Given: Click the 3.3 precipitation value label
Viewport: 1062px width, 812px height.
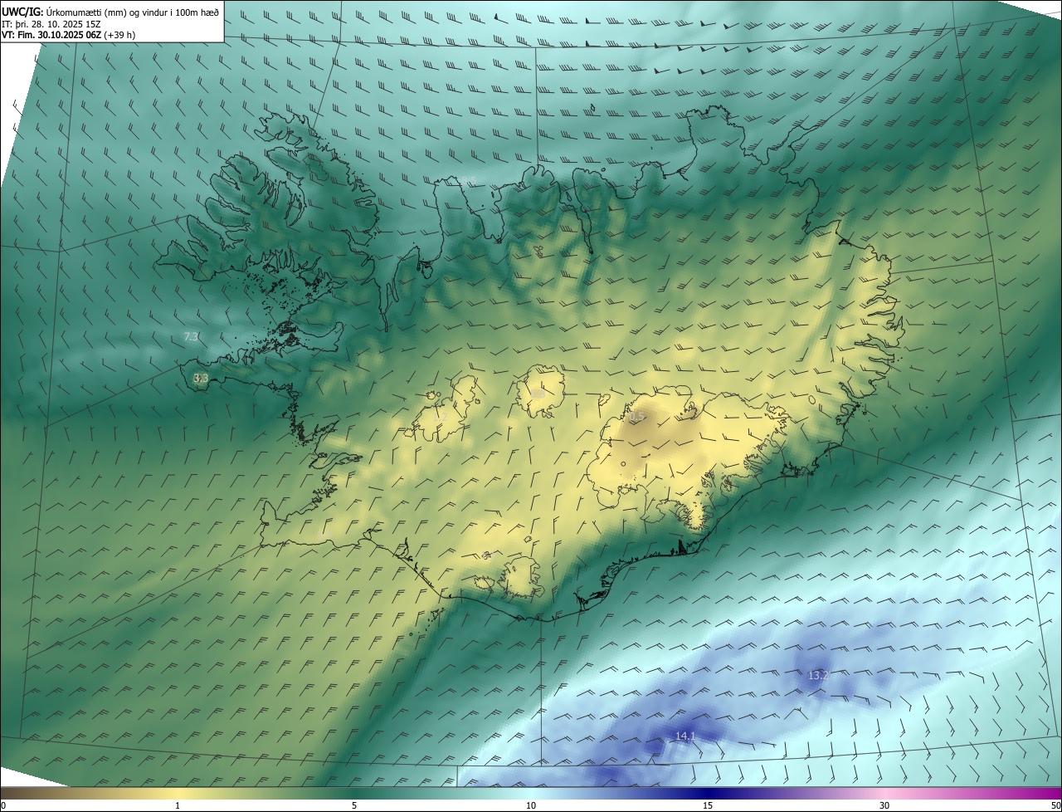Looking at the screenshot, I should pyautogui.click(x=200, y=378).
